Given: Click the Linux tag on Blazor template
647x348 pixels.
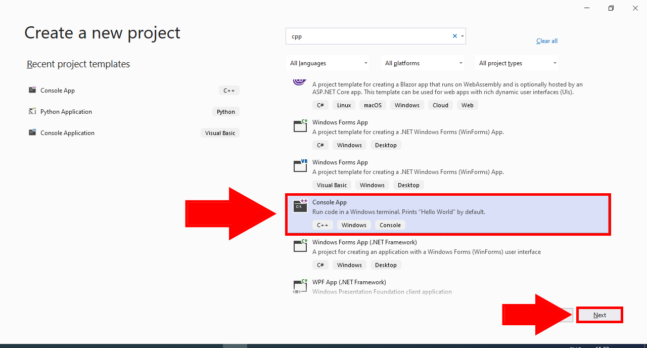Looking at the screenshot, I should pyautogui.click(x=344, y=105).
